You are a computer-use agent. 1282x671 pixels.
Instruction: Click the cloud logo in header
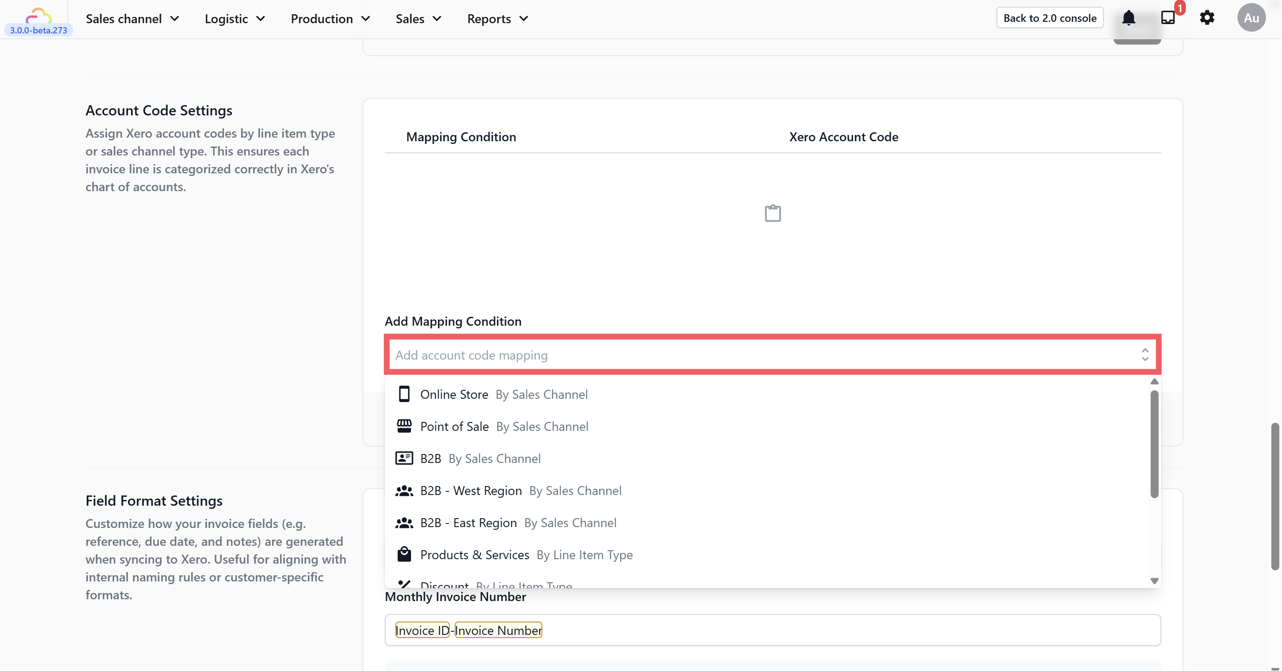coord(38,15)
